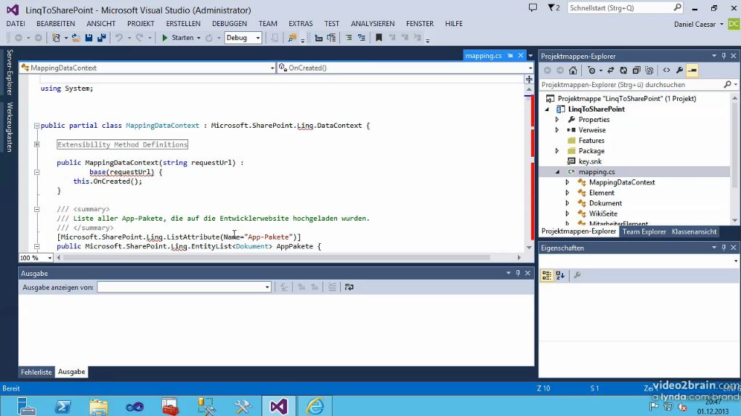The image size is (741, 416).
Task: Click the Refresh icon in Projektmappen-Explorer
Action: [623, 70]
